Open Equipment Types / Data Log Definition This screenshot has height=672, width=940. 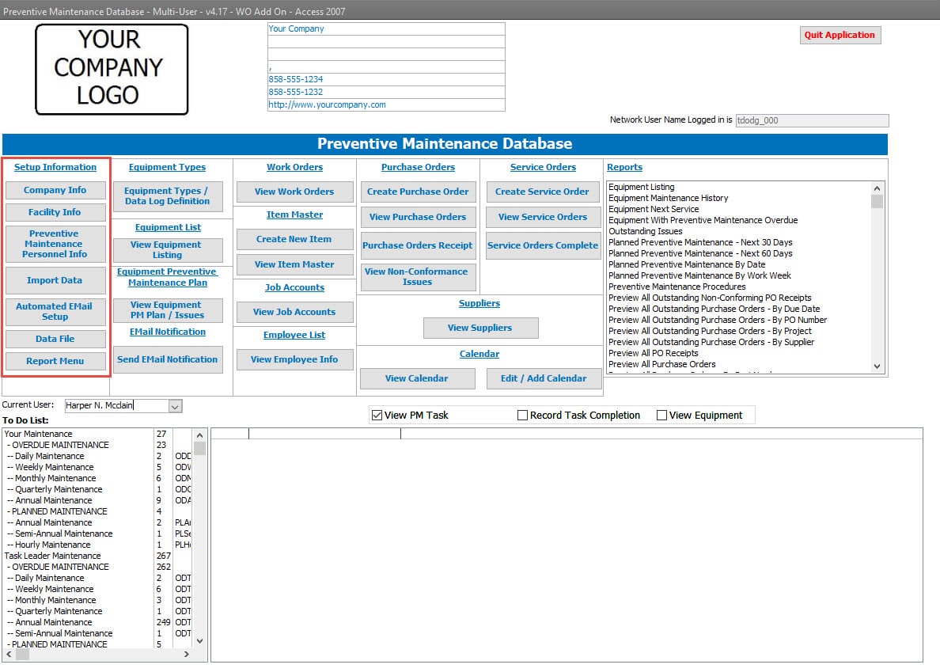(168, 196)
